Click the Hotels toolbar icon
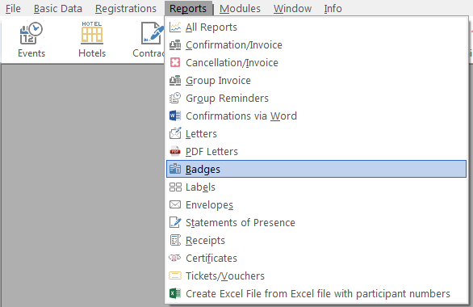 coord(92,32)
